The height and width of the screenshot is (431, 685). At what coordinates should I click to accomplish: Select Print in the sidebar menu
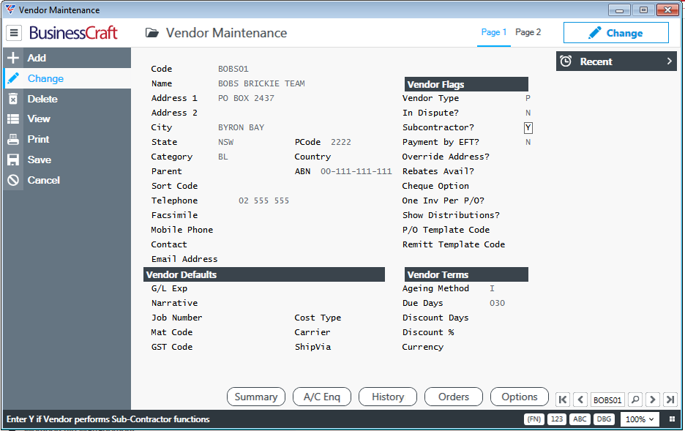[x=67, y=139]
